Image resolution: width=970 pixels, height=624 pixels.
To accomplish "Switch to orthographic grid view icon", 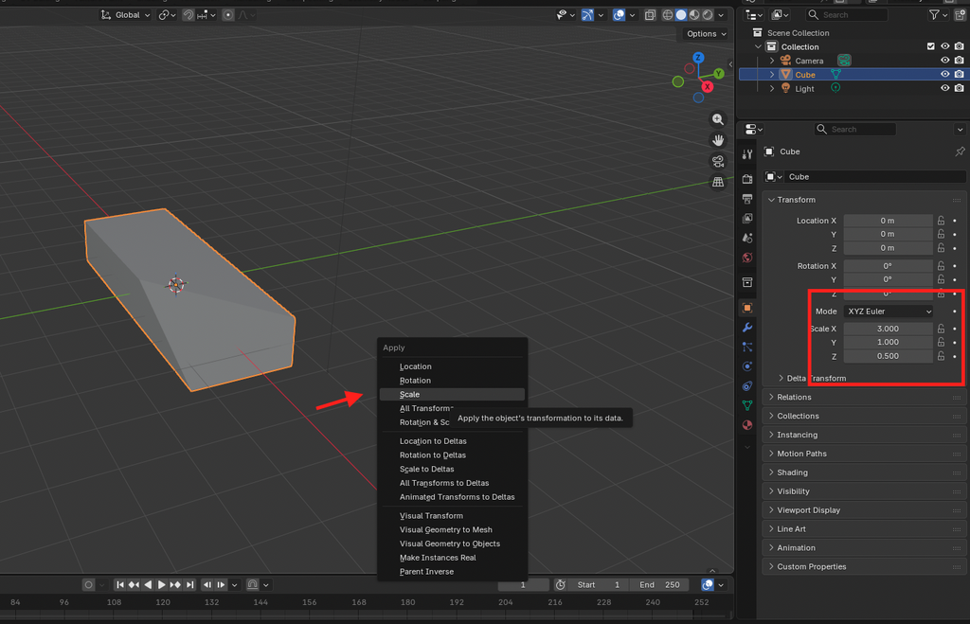I will [x=718, y=183].
